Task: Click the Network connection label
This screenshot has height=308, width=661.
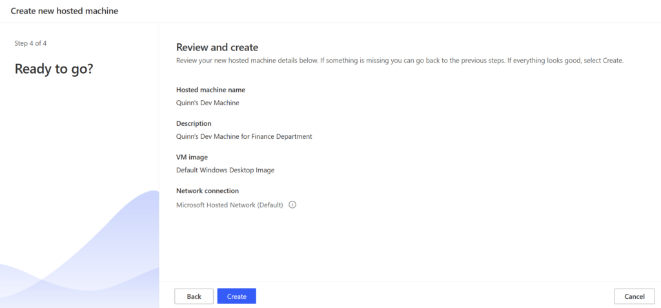Action: tap(207, 190)
